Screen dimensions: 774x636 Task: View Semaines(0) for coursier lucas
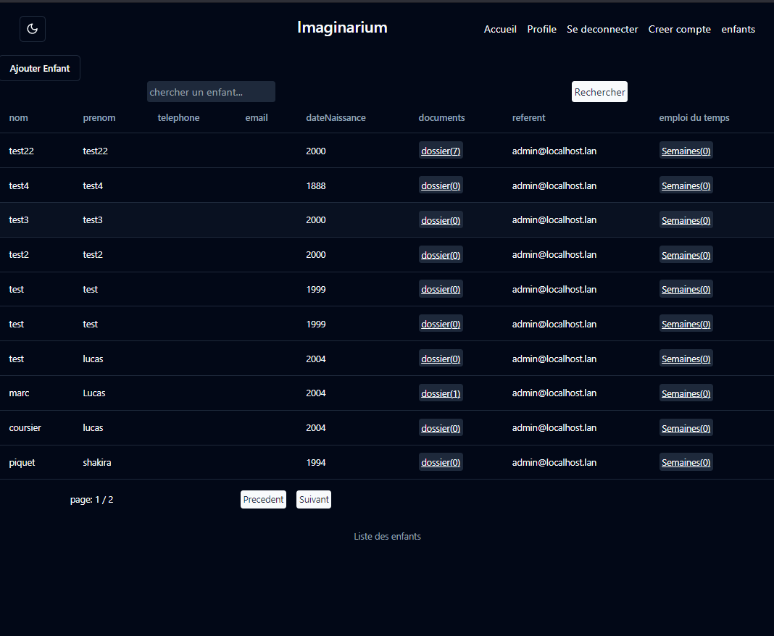[x=686, y=428]
